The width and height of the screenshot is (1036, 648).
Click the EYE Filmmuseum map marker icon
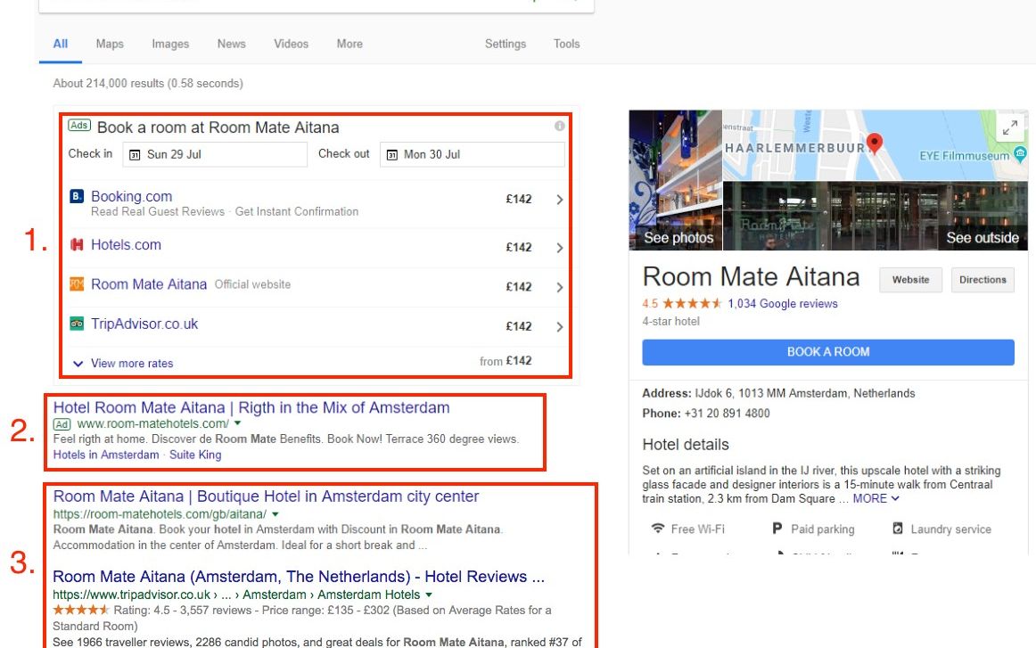(1020, 154)
